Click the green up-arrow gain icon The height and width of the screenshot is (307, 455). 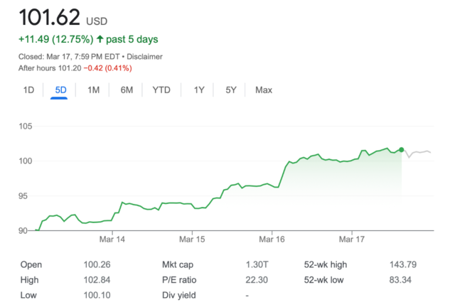tap(98, 38)
